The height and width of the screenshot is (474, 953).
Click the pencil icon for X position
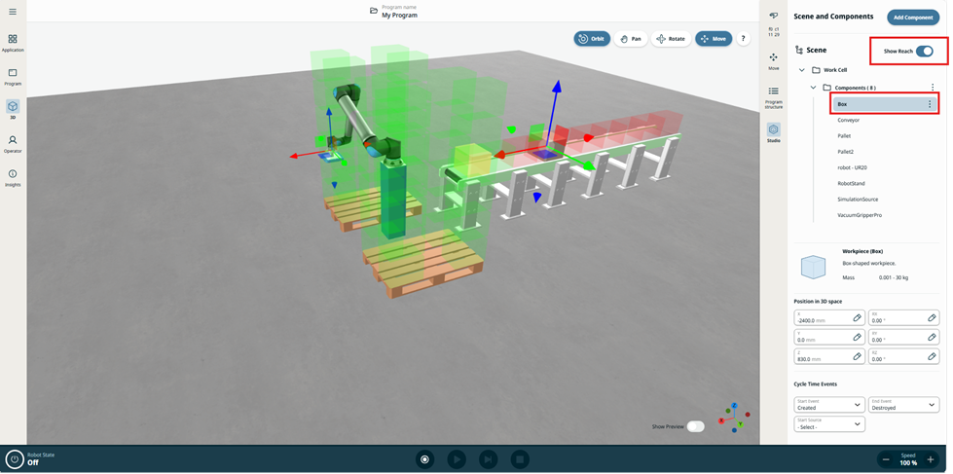point(858,317)
